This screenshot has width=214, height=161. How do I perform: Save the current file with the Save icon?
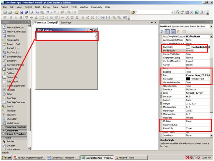pyautogui.click(x=21, y=12)
